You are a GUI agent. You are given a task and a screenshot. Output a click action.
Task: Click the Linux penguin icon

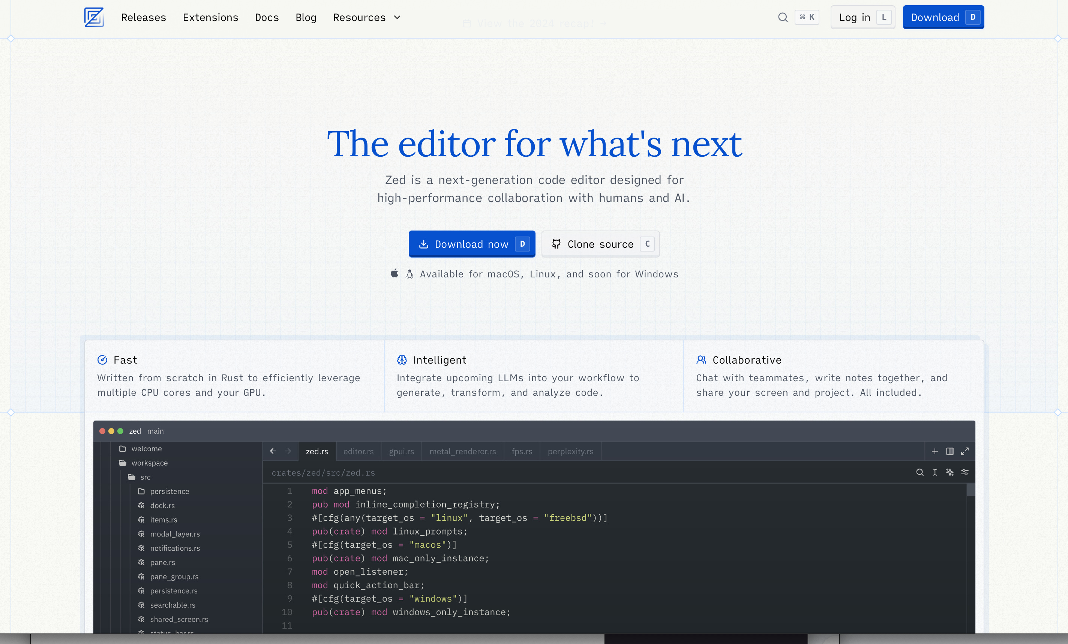(x=409, y=274)
